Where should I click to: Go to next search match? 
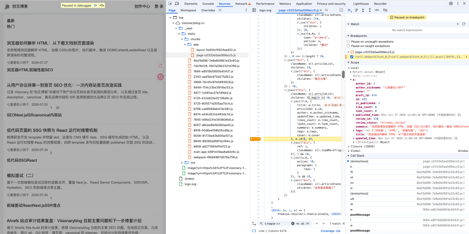coord(324,223)
